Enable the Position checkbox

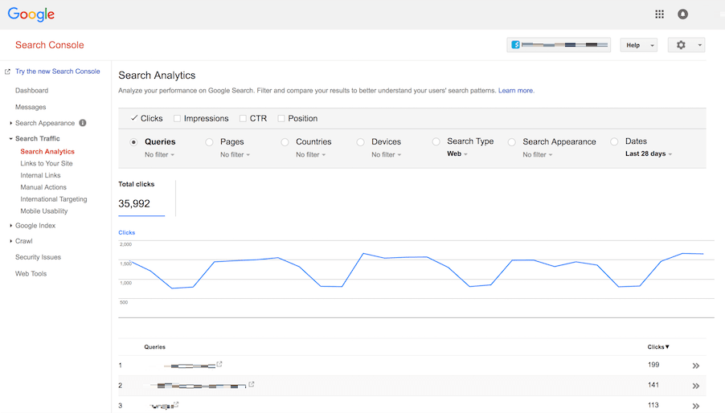click(x=281, y=118)
